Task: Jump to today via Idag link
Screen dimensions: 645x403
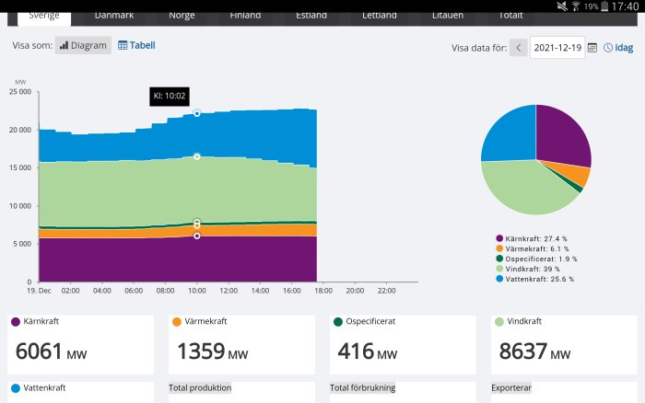Action: point(618,48)
